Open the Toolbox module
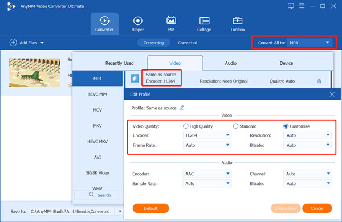This screenshot has width=342, height=222. [x=238, y=24]
